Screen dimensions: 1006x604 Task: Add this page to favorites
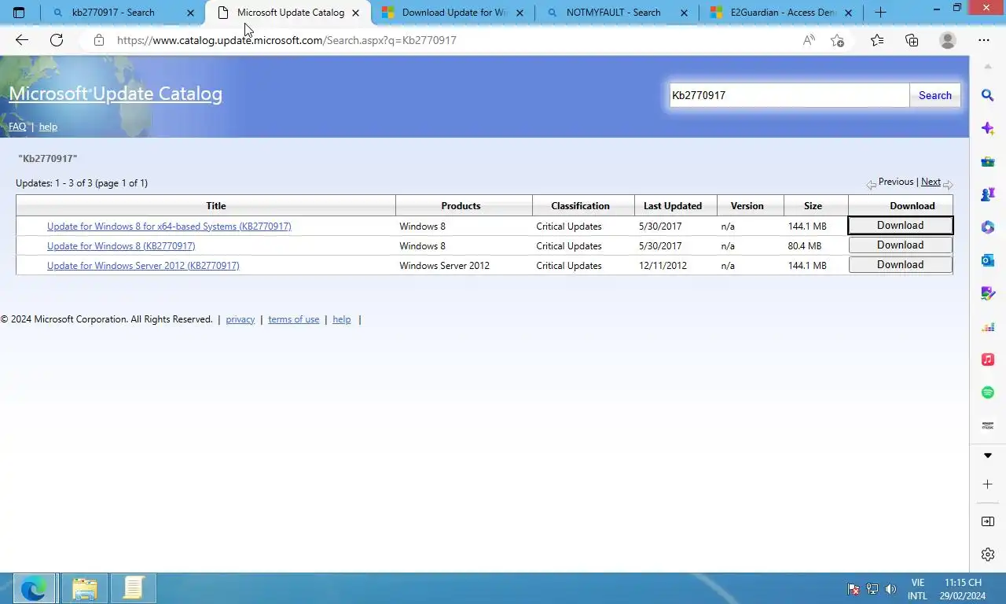838,40
